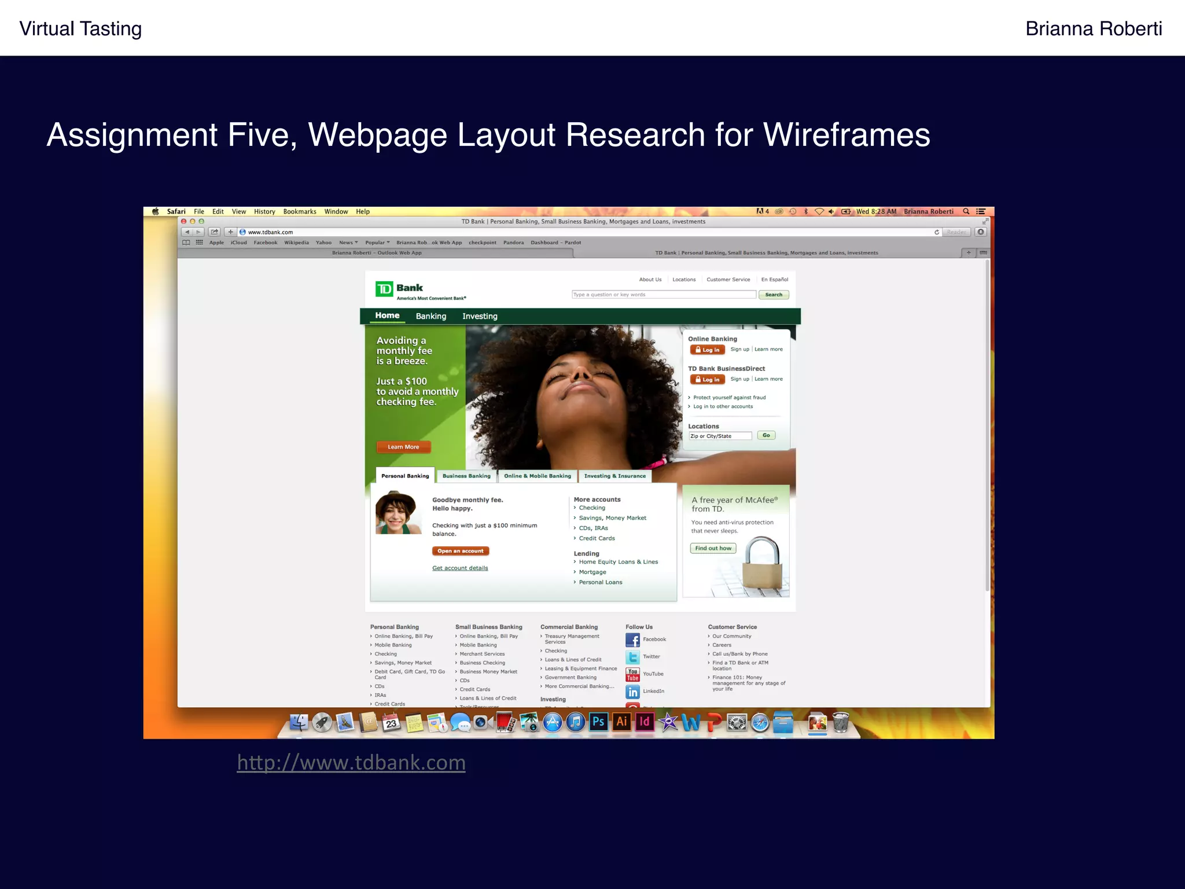Viewport: 1185px width, 889px height.
Task: Click the Share button in Safari toolbar
Action: point(215,232)
